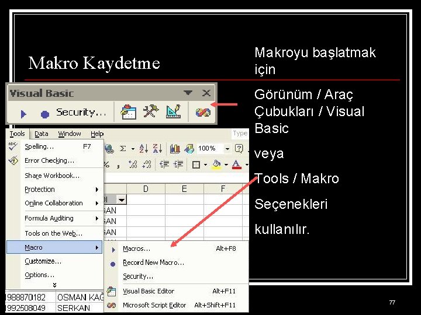
Task: Click the hyperlink globe icon in toolbar
Action: pyautogui.click(x=109, y=148)
